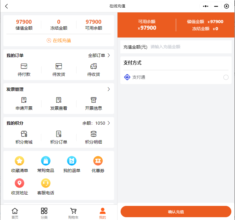Expand 全部订单 all orders chevron
Image resolution: width=235 pixels, height=220 pixels.
[109, 56]
